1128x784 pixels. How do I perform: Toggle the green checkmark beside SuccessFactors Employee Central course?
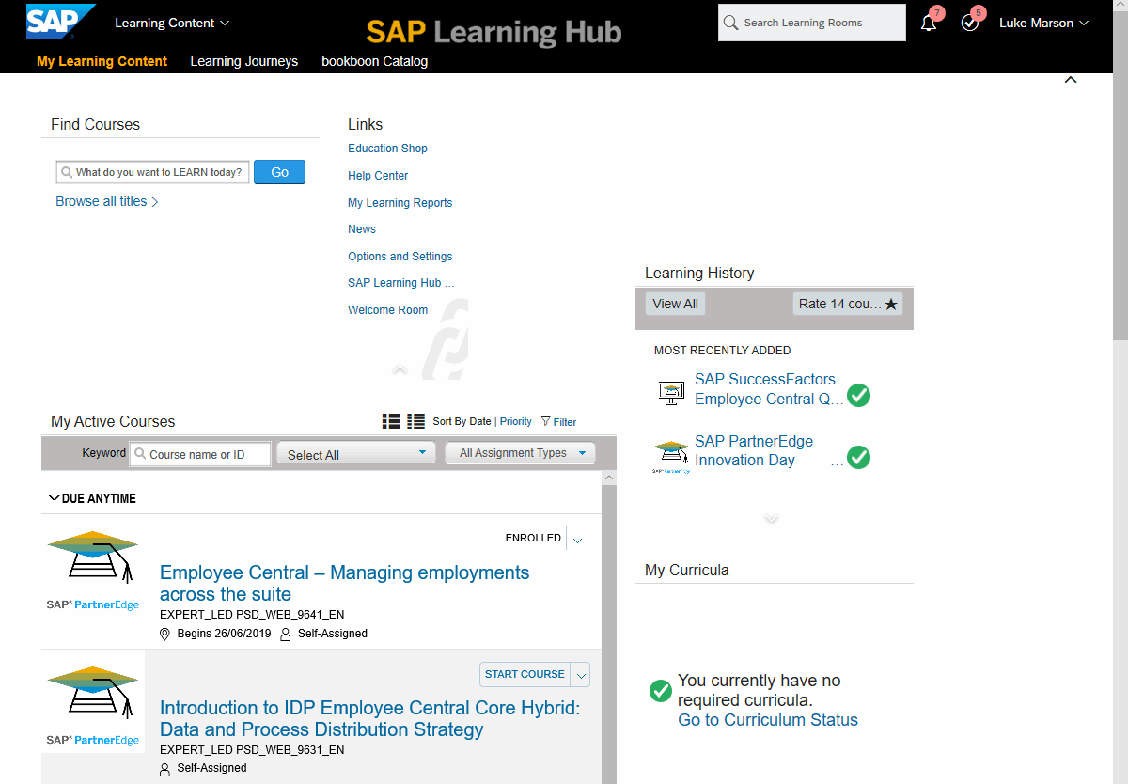pos(858,396)
